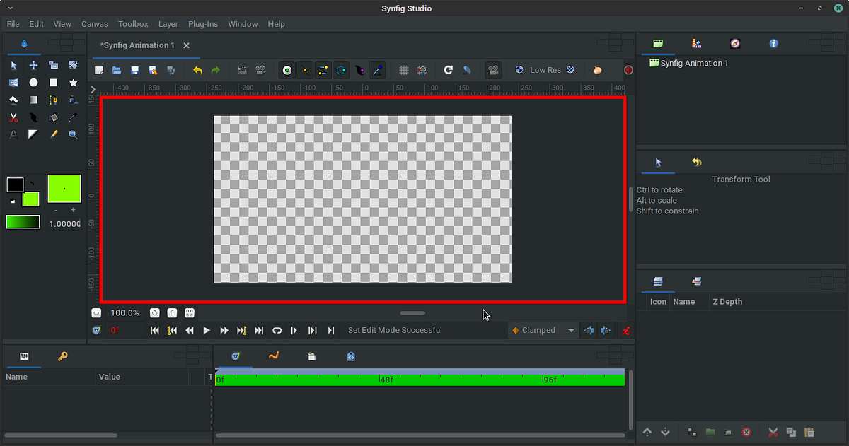Toggle the grid display on the canvas
The width and height of the screenshot is (849, 446).
pos(404,70)
